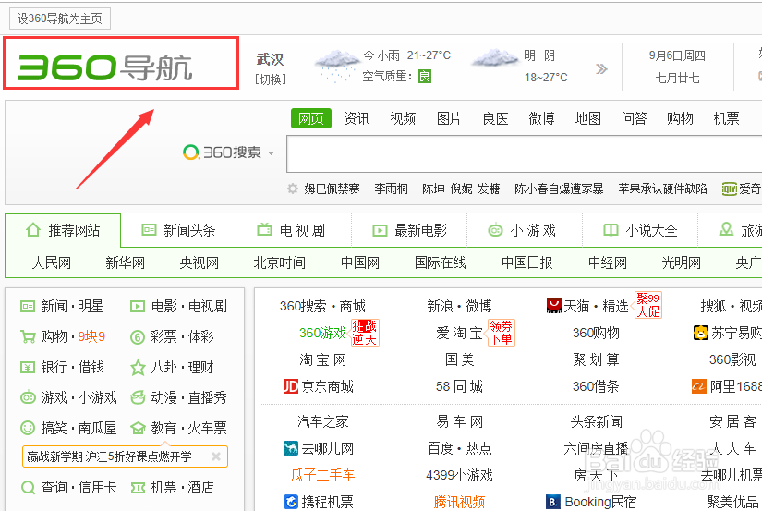Click the today's rain weather icon
This screenshot has height=511, width=762.
(x=337, y=66)
